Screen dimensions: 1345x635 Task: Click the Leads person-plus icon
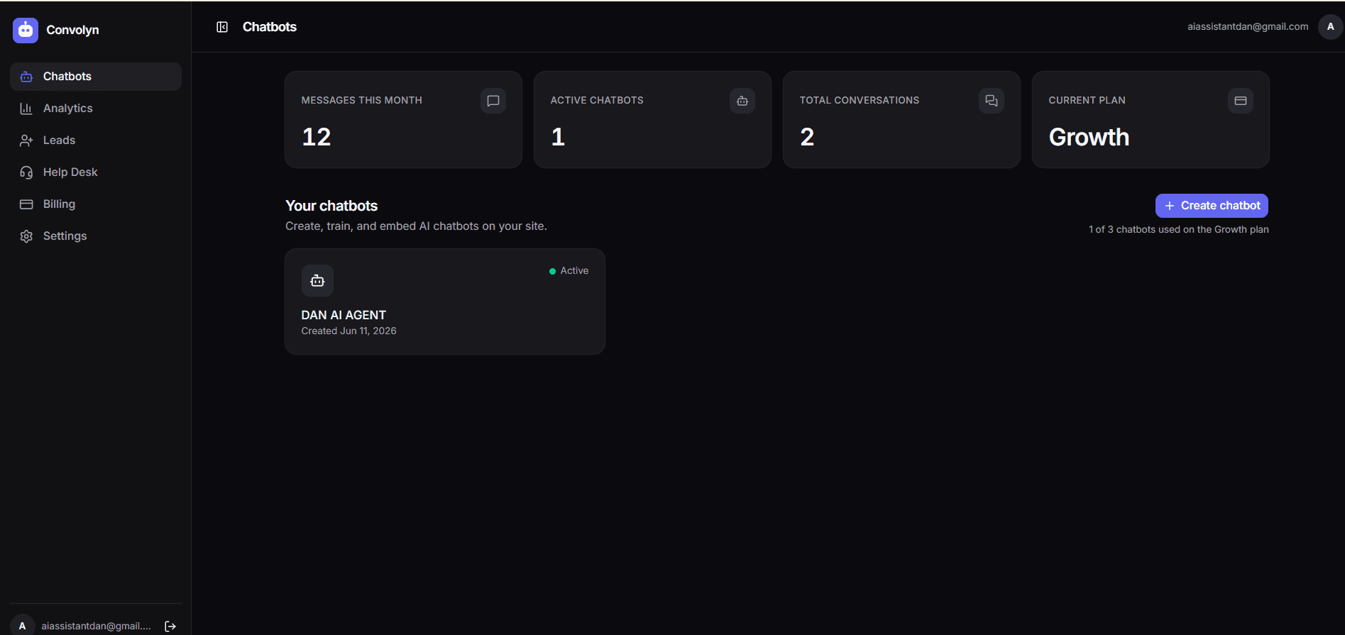[26, 140]
